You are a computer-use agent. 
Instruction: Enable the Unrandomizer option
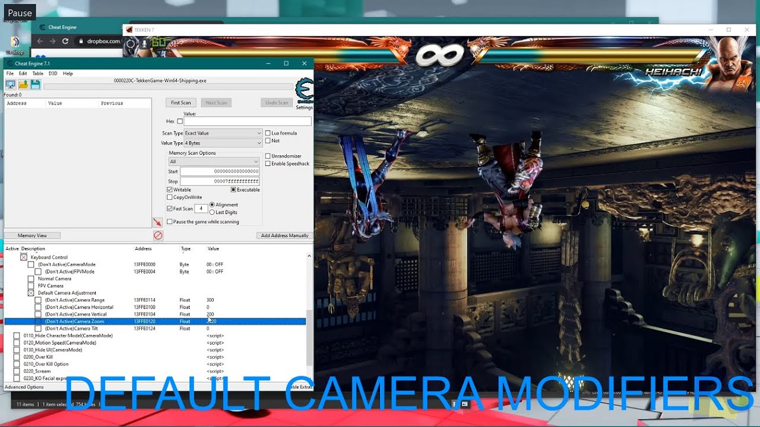[268, 156]
